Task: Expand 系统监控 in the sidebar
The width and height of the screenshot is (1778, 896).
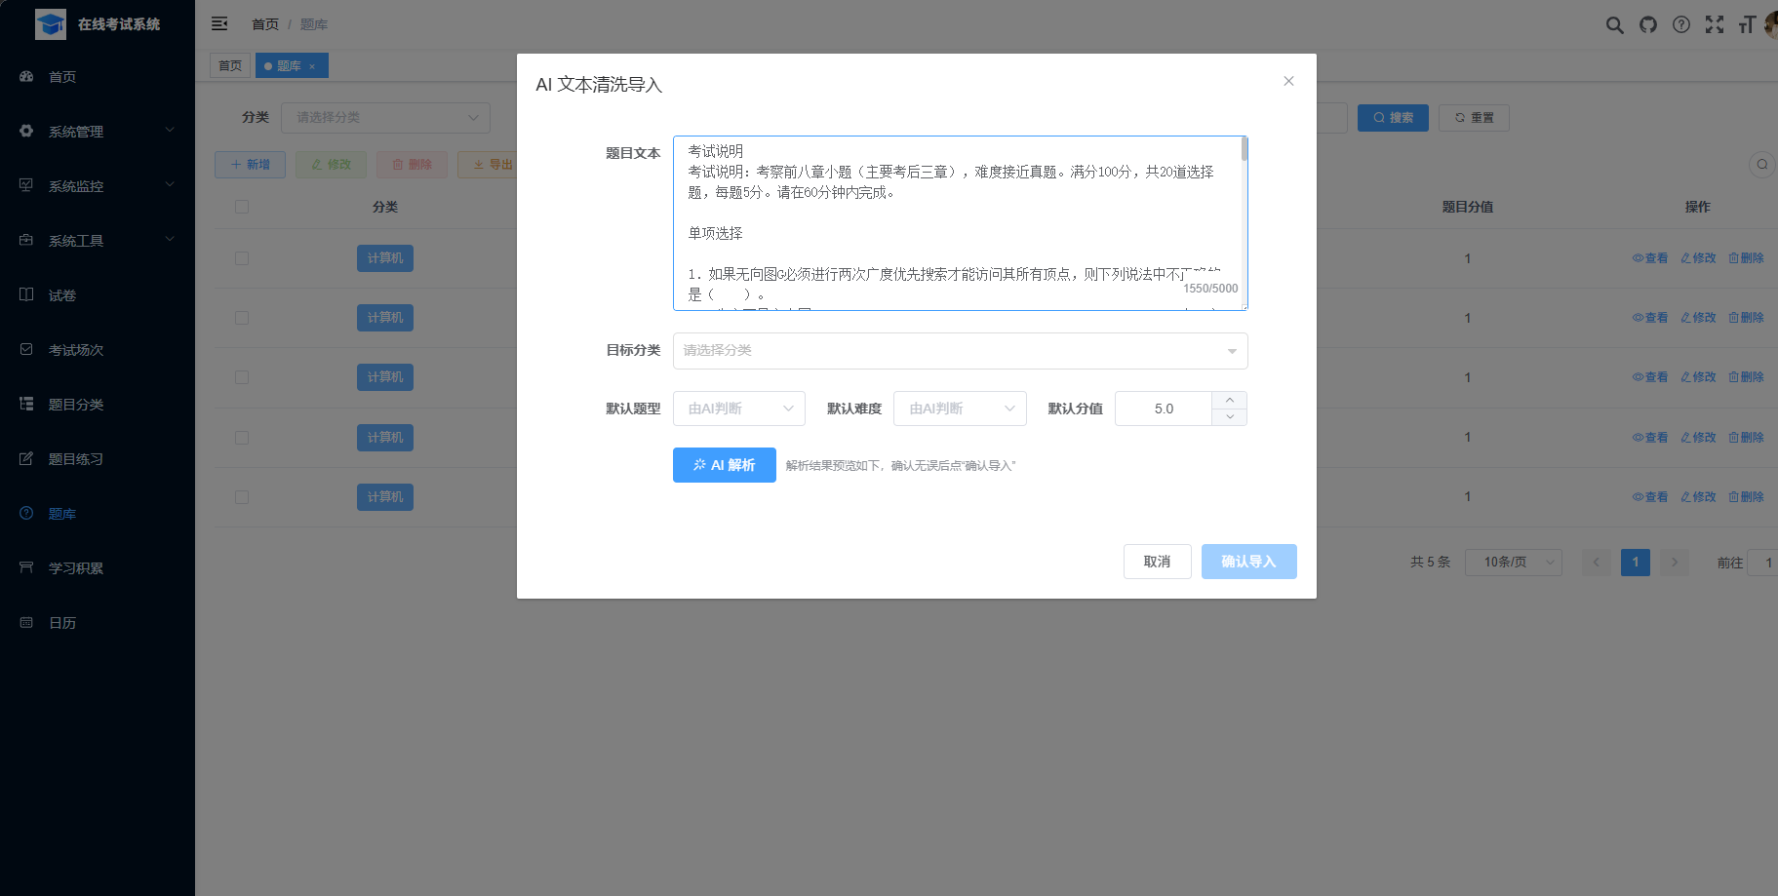Action: pos(98,186)
